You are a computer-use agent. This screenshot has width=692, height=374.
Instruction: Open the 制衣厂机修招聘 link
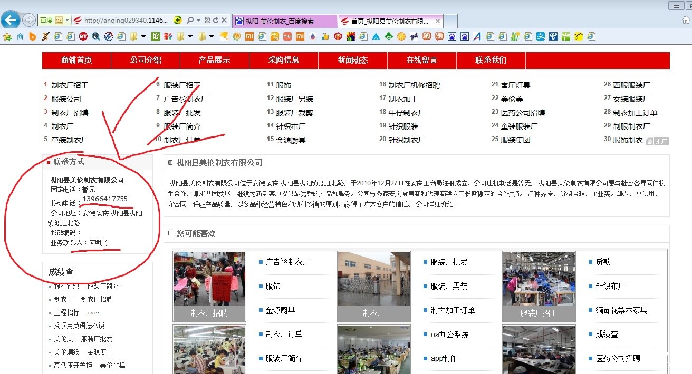(414, 85)
